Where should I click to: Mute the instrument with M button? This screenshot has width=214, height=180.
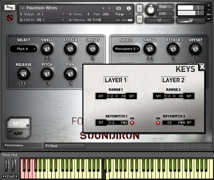139,19
